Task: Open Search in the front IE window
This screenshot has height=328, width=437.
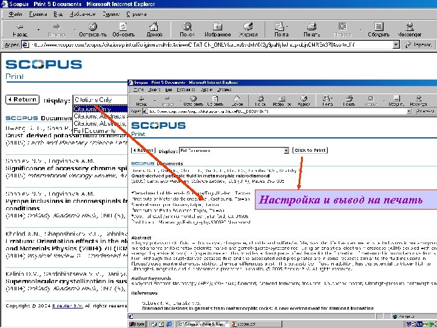Action: pyautogui.click(x=260, y=101)
